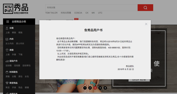This screenshot has height=94, width=177.
Task: Click the 秀品团队 signature text
Action: [x=130, y=66]
